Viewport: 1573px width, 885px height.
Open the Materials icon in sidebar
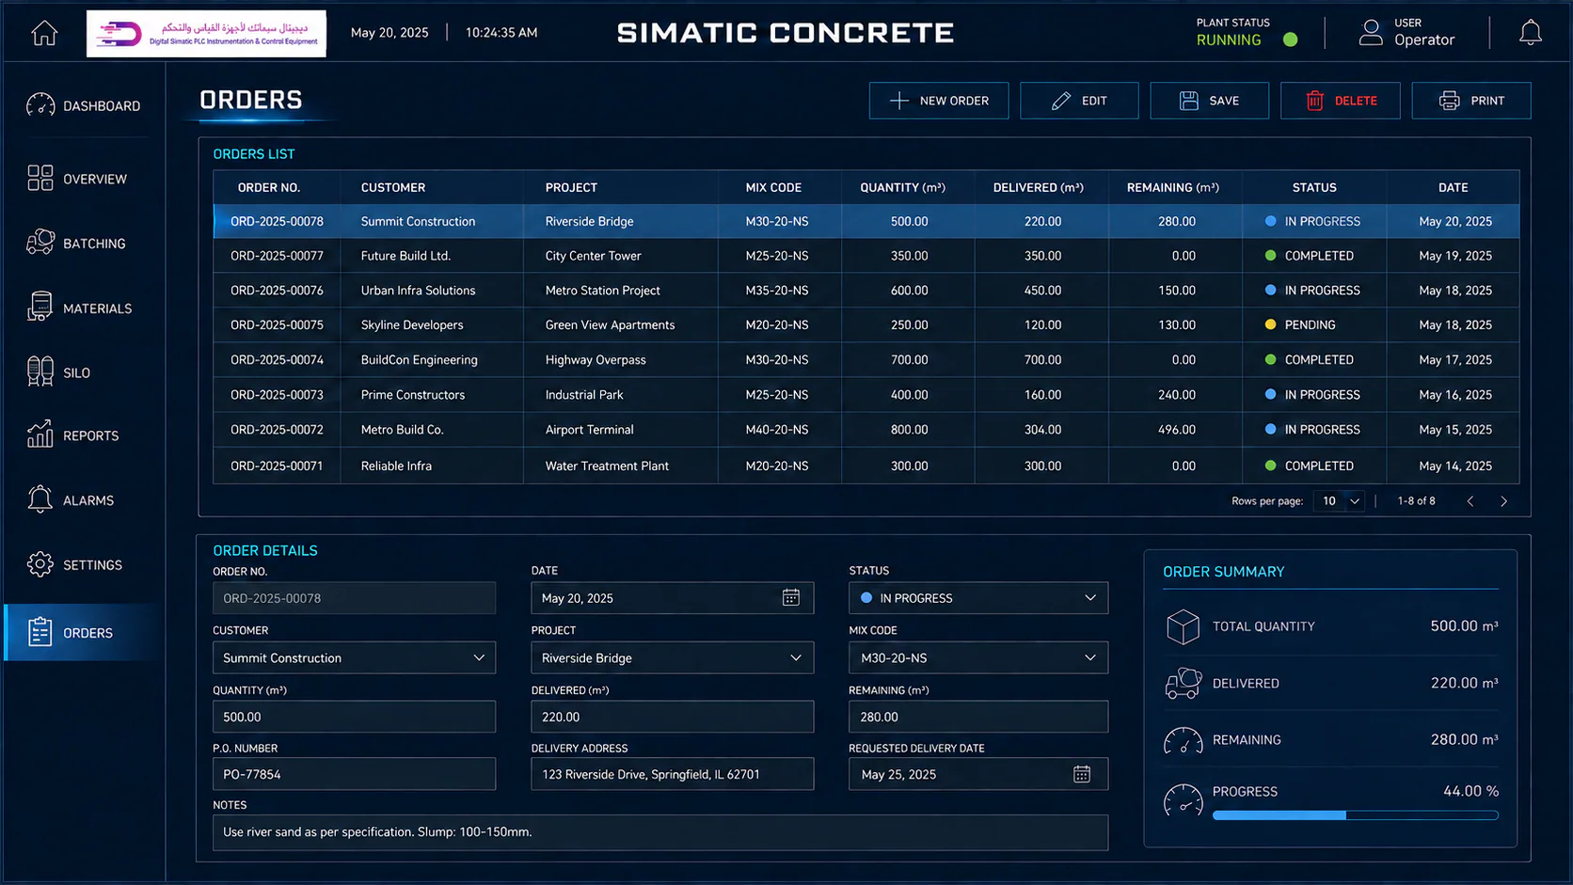[x=40, y=307]
